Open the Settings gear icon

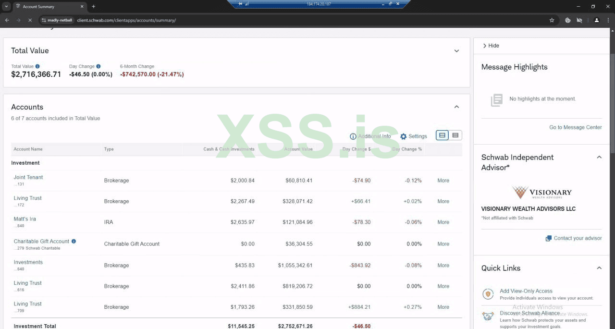[404, 136]
